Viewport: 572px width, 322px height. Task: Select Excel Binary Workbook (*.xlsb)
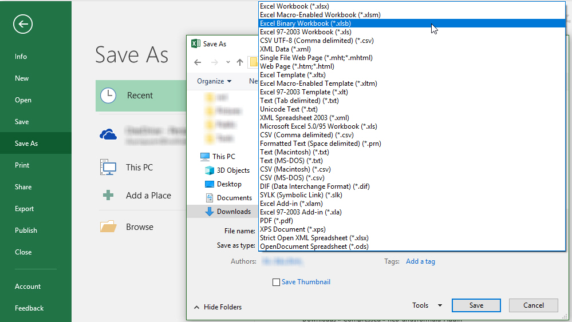[x=412, y=23]
